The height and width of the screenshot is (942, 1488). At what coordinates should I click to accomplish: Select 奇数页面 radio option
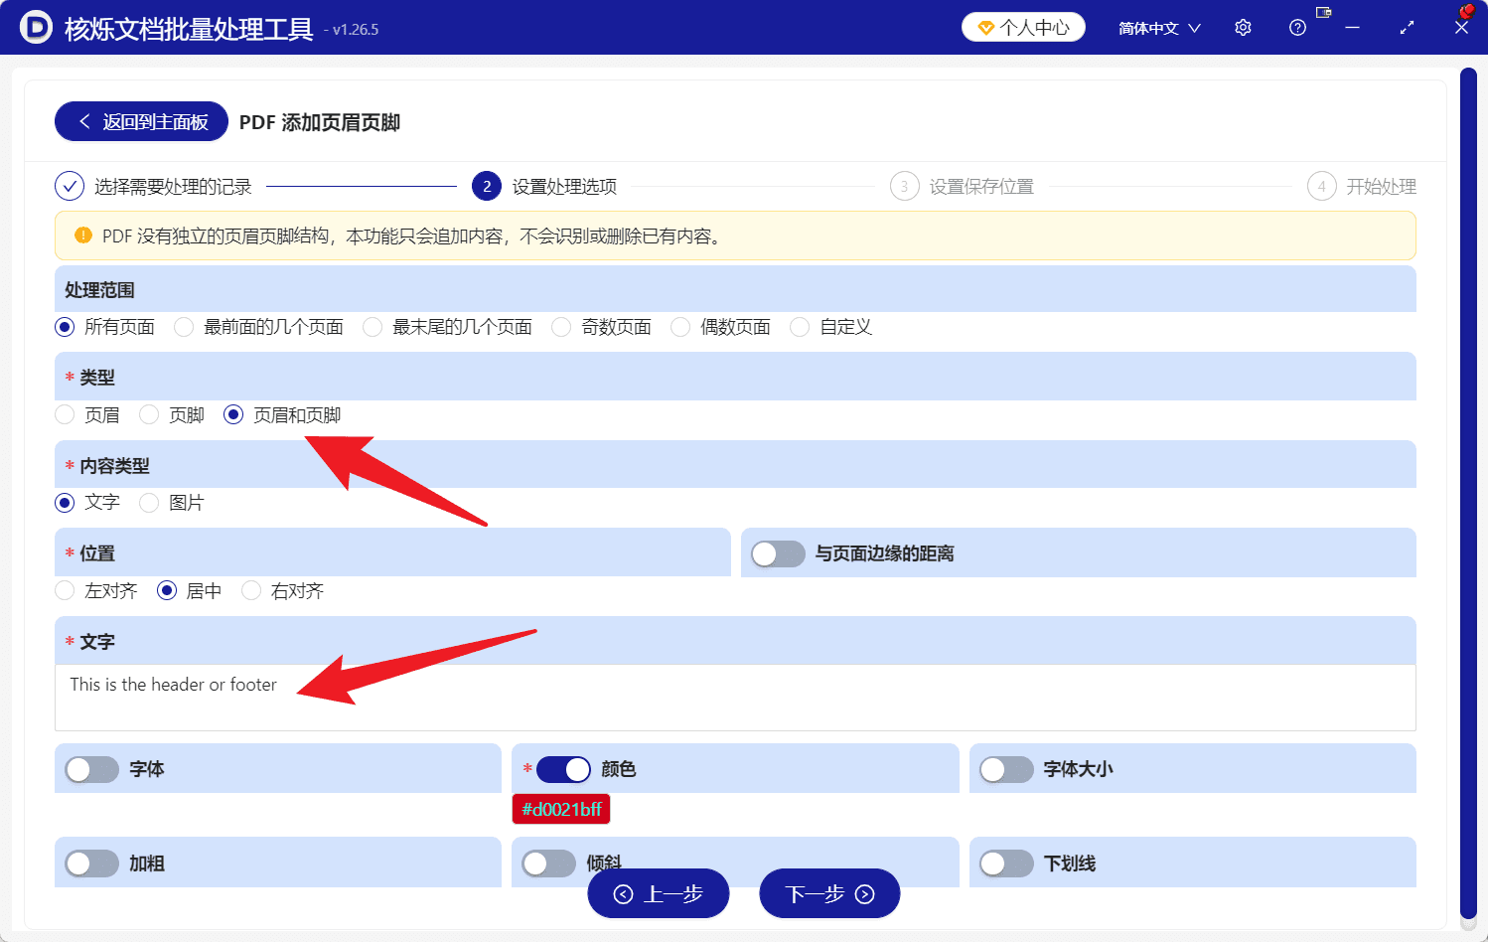click(x=601, y=327)
